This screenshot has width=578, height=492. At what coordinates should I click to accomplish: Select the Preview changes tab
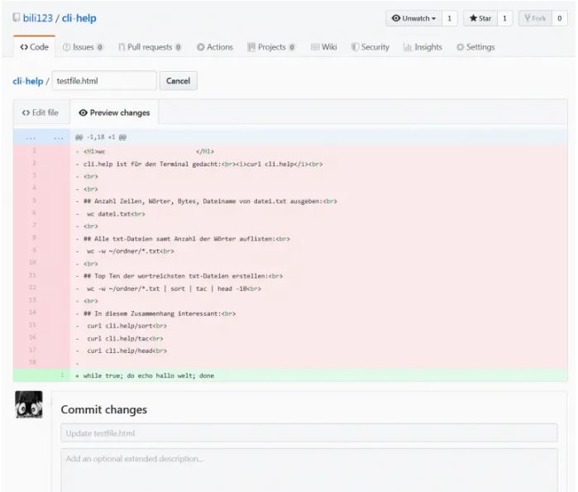114,112
